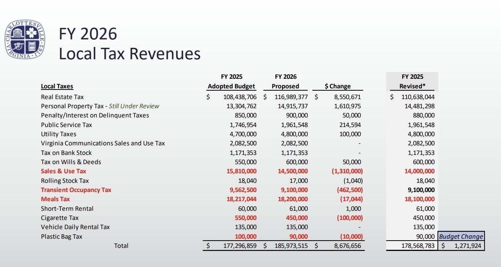Click the 13,304,762 personal property value
The height and width of the screenshot is (267, 501).
(242, 106)
